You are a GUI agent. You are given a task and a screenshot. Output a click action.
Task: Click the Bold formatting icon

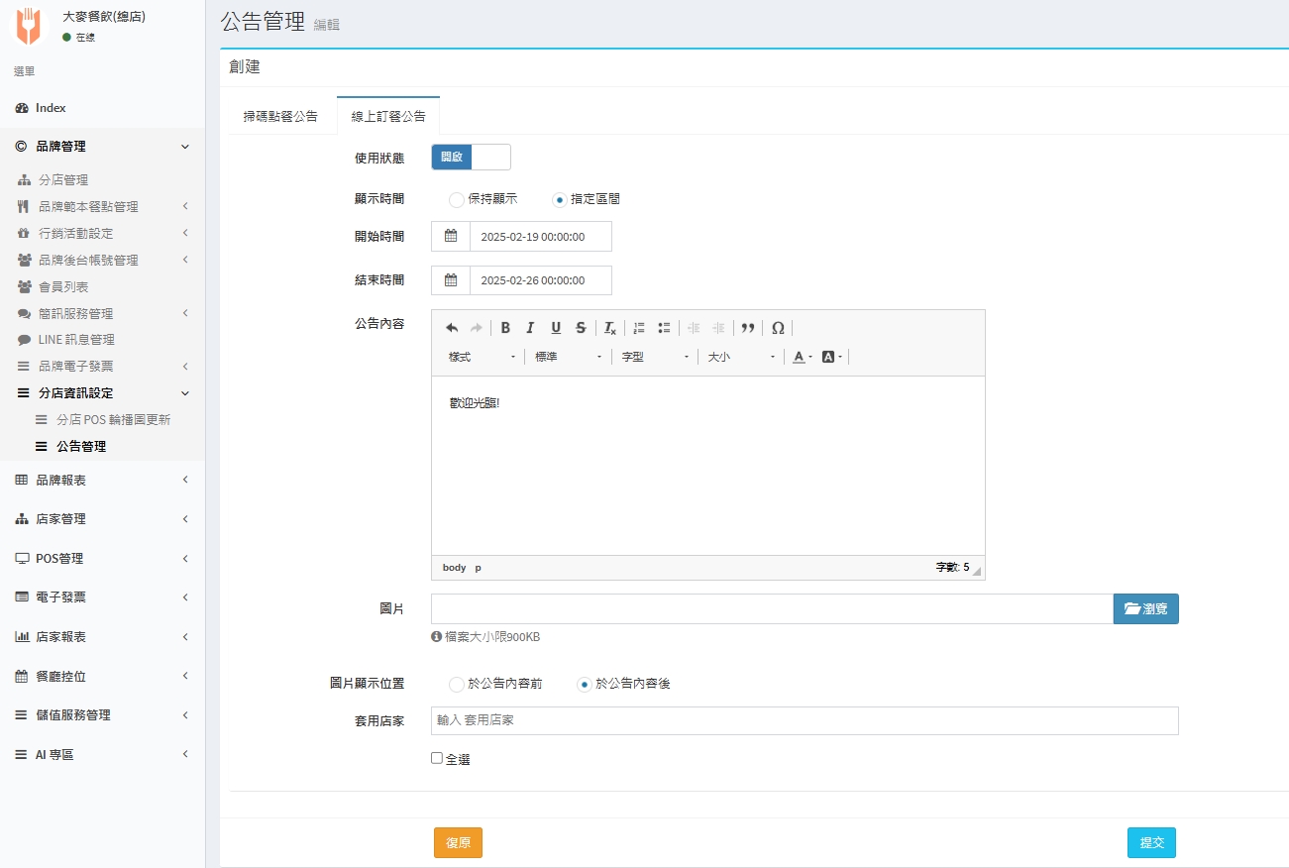click(x=505, y=328)
